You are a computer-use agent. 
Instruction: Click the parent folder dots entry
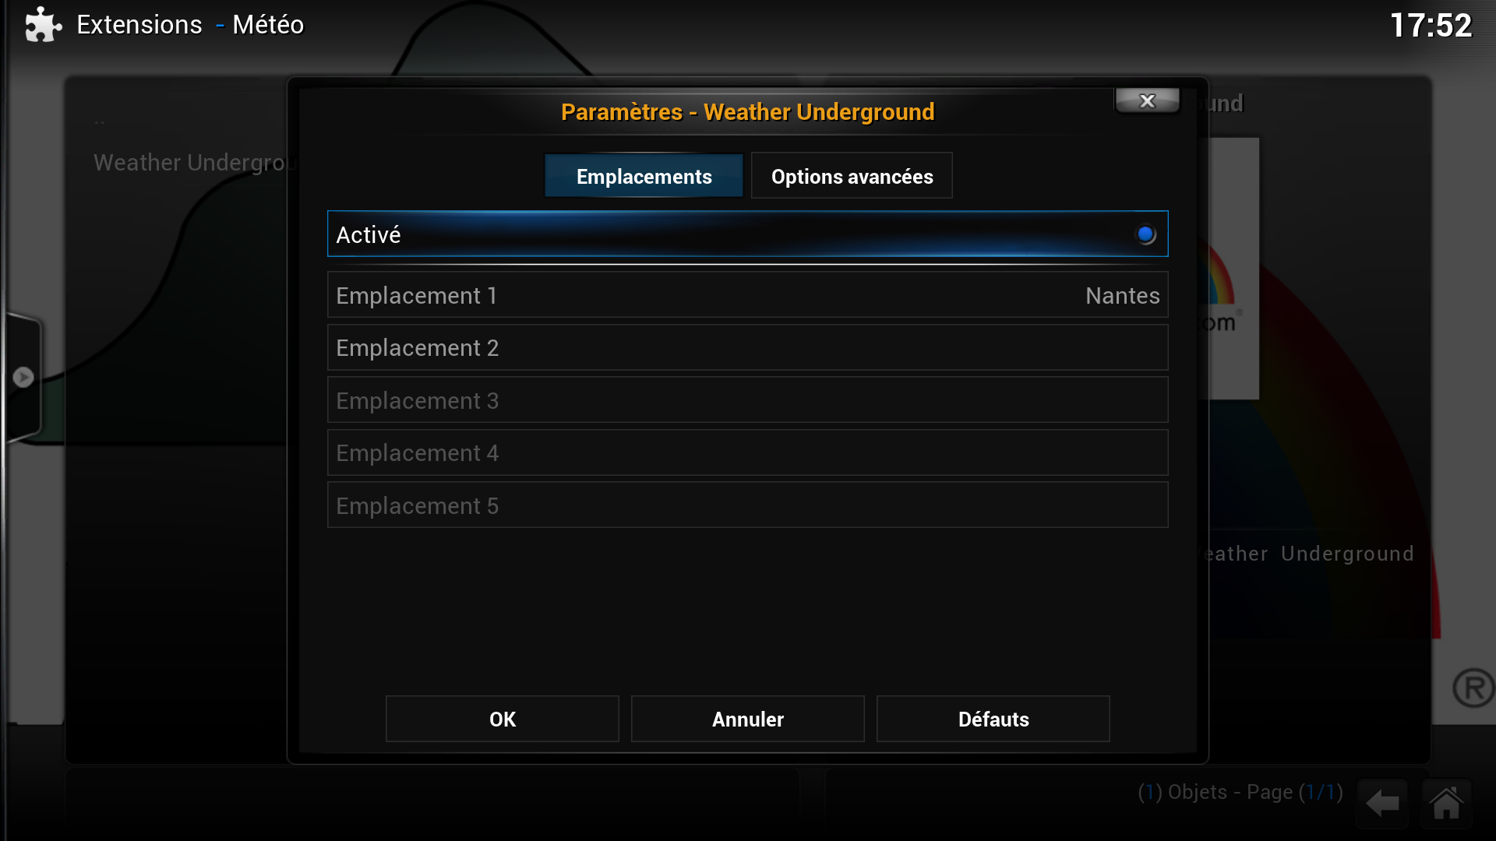click(x=100, y=122)
